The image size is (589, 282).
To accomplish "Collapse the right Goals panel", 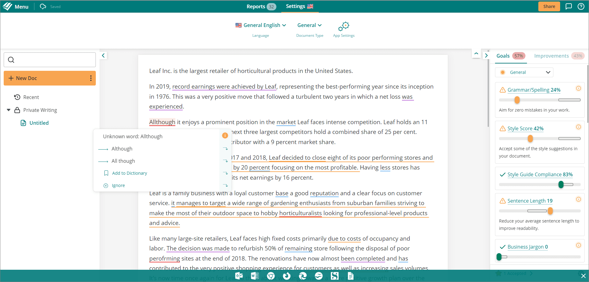I will (x=486, y=55).
